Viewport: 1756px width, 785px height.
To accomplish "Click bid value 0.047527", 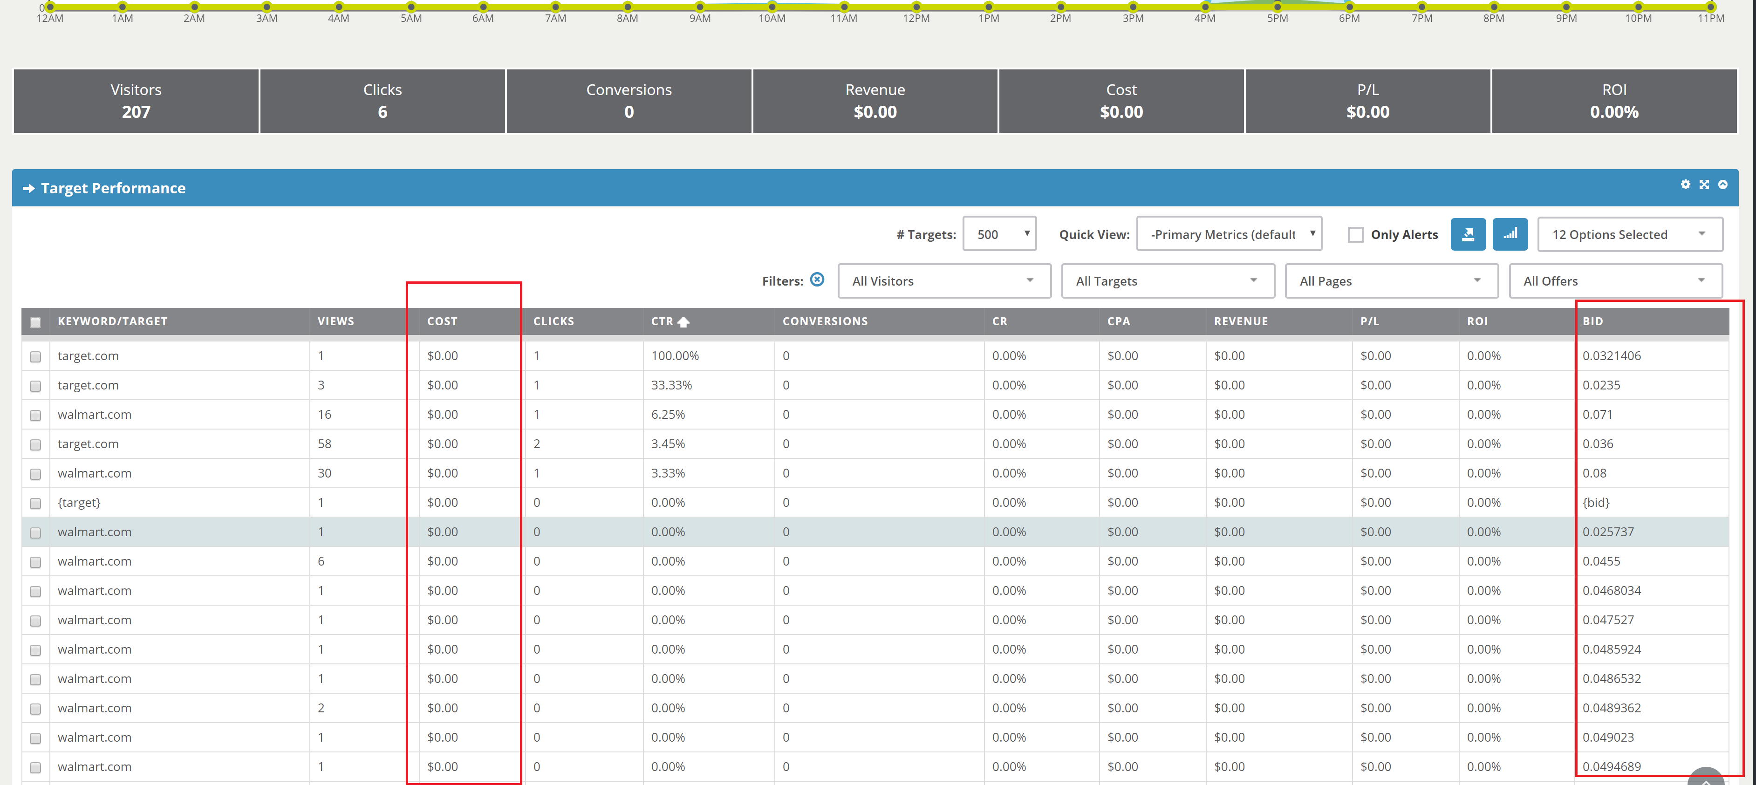I will 1608,620.
